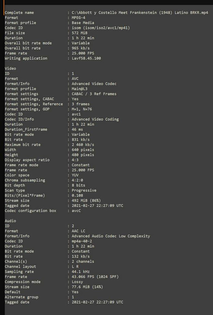Click the Sampling rate value 44.1 kHz
The width and height of the screenshot is (213, 315).
click(x=81, y=272)
